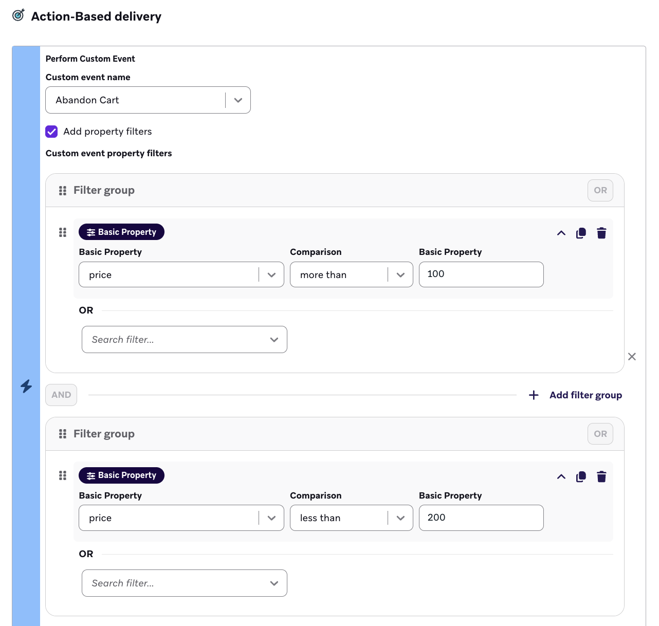Grab the second Filter group drag handle

pos(63,434)
